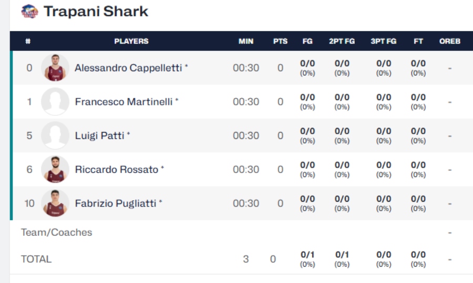This screenshot has width=473, height=283.
Task: Click the FG column header
Action: pyautogui.click(x=307, y=41)
